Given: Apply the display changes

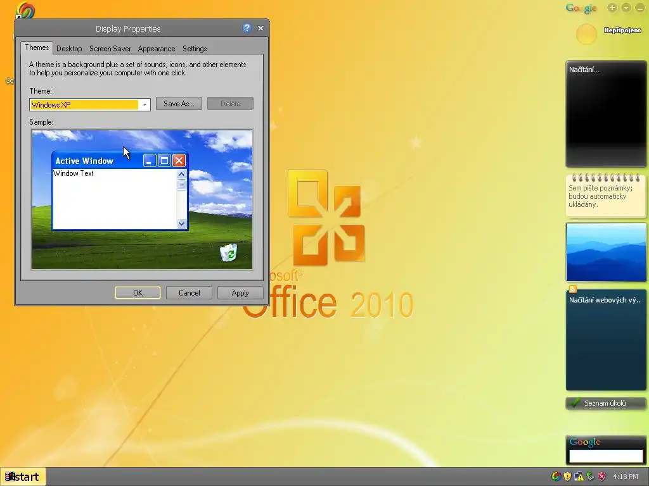Looking at the screenshot, I should 240,292.
